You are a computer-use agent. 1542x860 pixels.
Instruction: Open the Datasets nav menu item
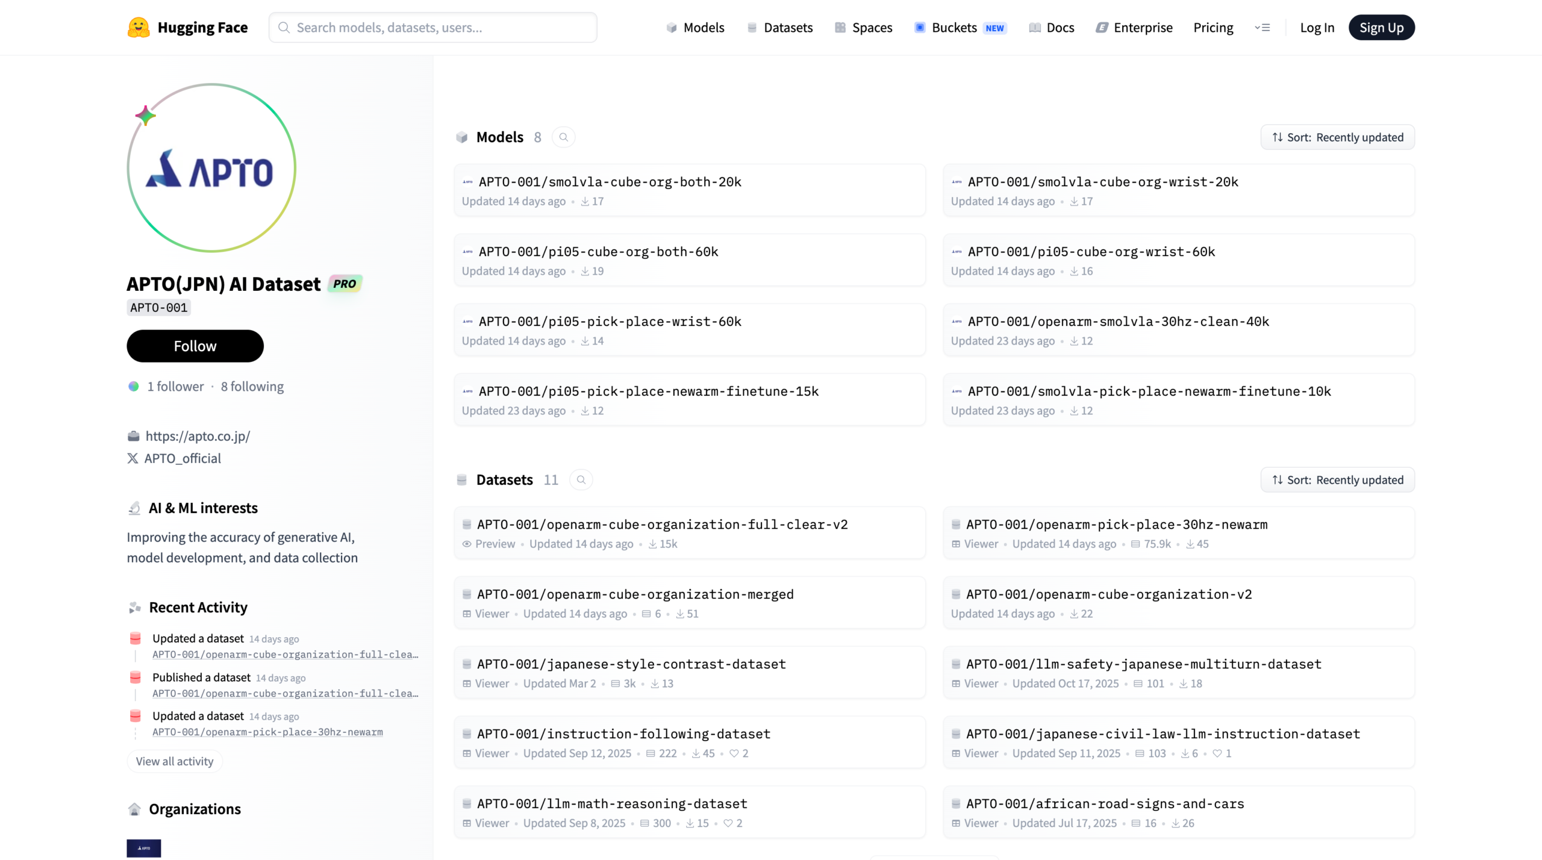[779, 28]
